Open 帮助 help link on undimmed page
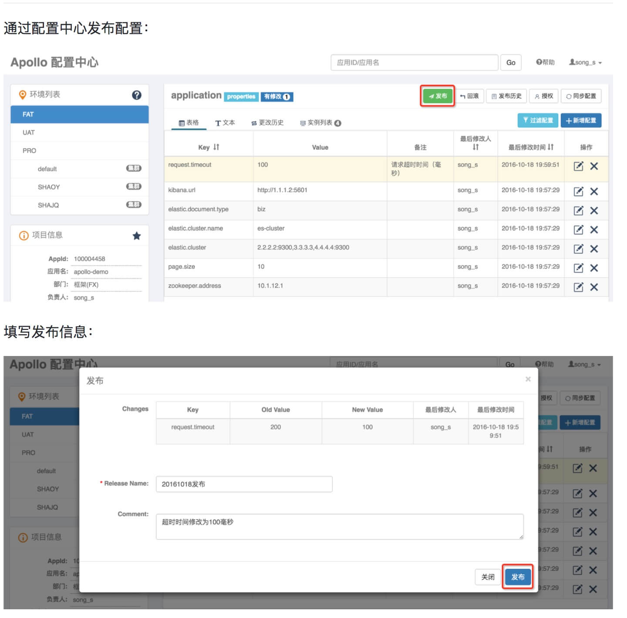Screen dimensions: 627x618 (545, 62)
